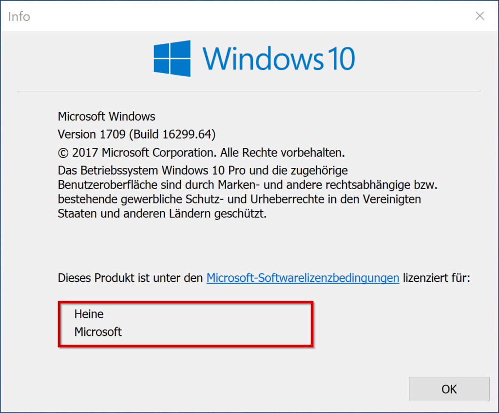Viewport: 499px width, 413px height.
Task: Select the "Microsoft Windows" text line
Action: (106, 117)
